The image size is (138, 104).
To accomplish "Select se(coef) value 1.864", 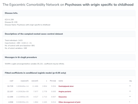I will tap(36, 102).
